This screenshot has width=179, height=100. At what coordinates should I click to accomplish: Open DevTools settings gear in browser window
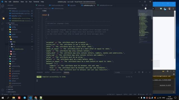[168, 71]
